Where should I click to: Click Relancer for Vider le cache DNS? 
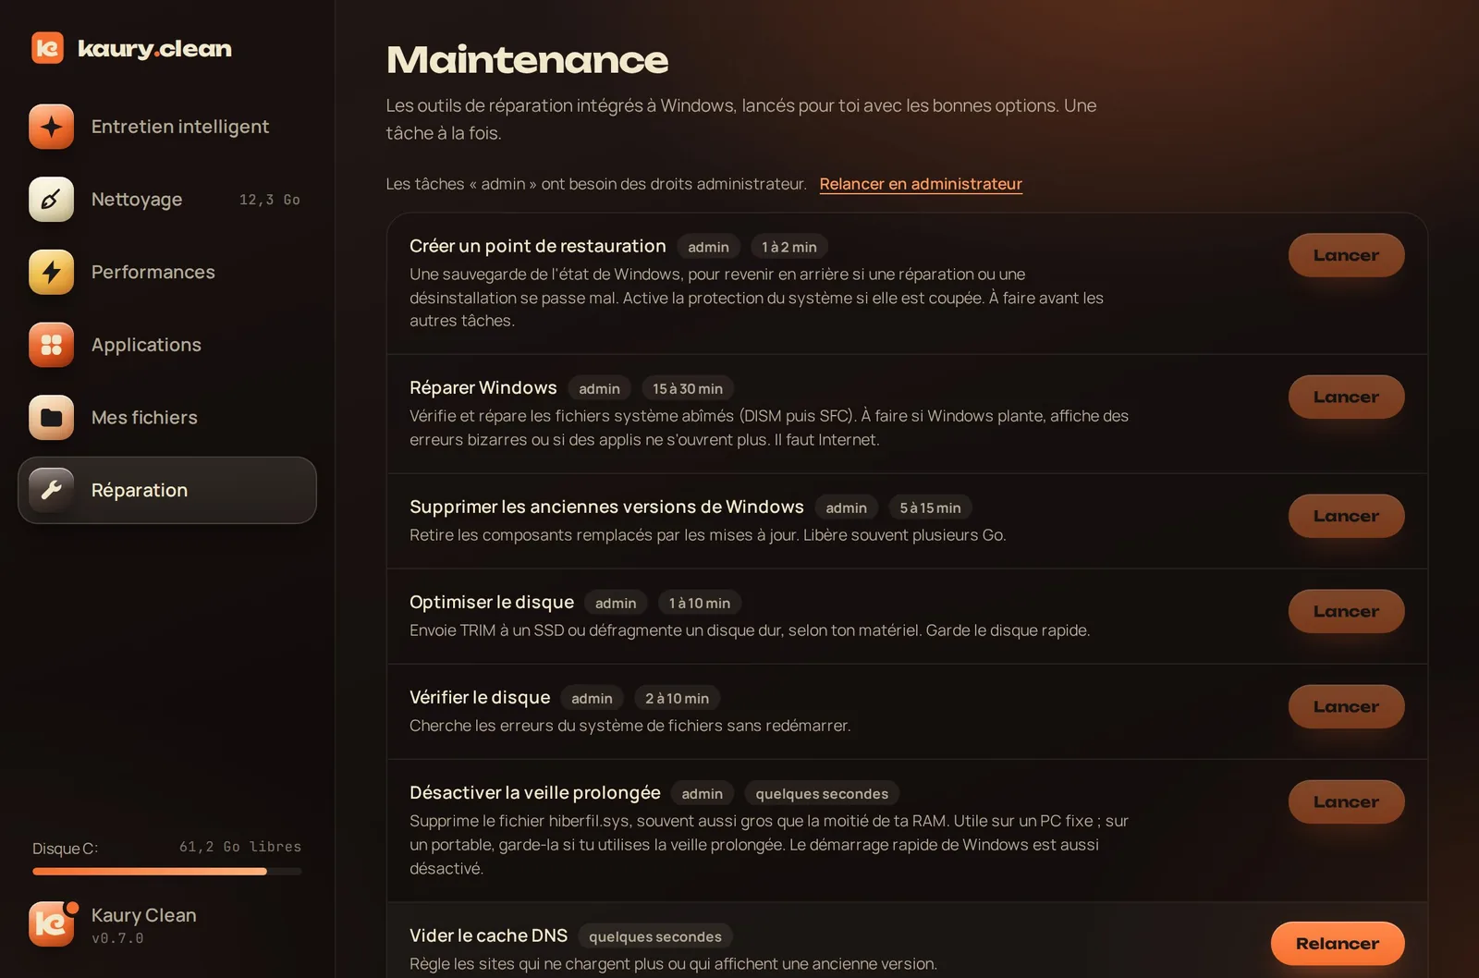click(1338, 944)
